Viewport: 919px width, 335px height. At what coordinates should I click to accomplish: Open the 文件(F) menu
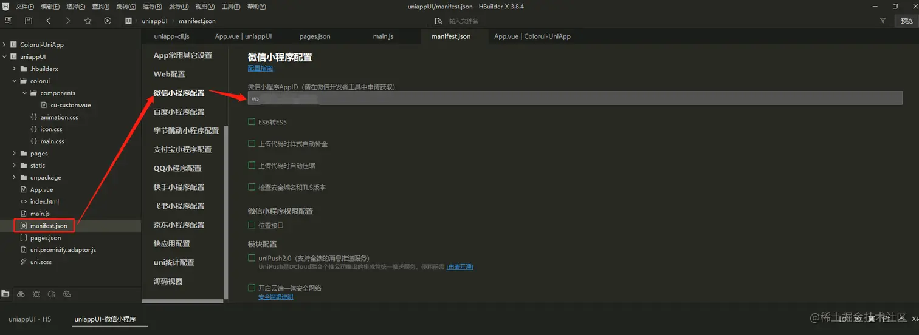(x=25, y=7)
